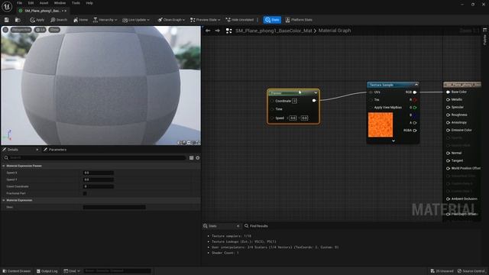The image size is (489, 275).
Task: Click SM_Plane_phong1_BaseColor_Mat breadcrumb
Action: point(274,31)
